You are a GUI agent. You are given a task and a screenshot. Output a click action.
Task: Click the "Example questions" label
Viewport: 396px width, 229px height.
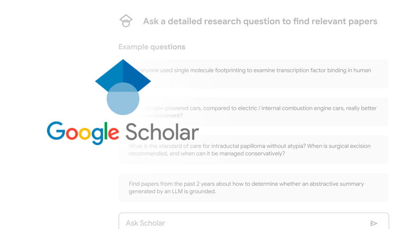[x=152, y=47]
